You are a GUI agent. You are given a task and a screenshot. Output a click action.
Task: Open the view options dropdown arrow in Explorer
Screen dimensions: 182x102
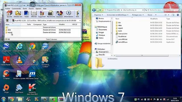click(169, 15)
